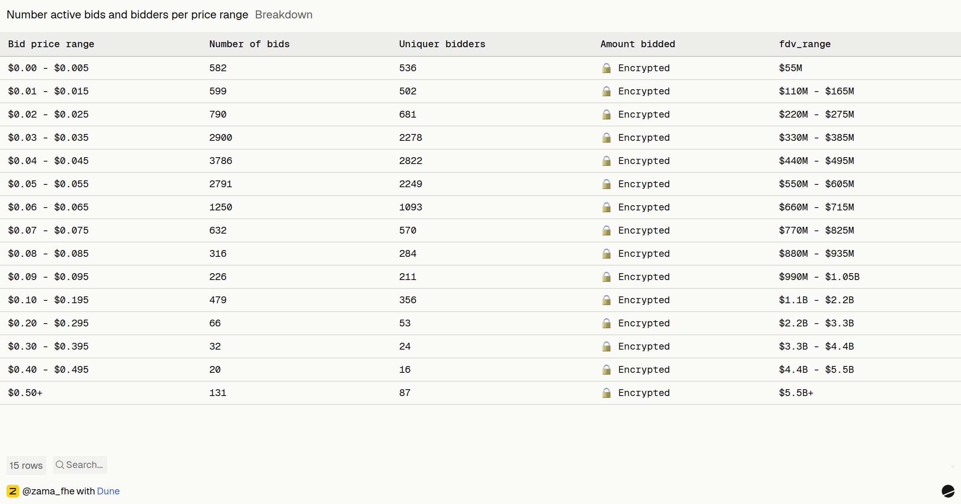Click lock icon in $0.10 - $0.195 row

point(607,300)
